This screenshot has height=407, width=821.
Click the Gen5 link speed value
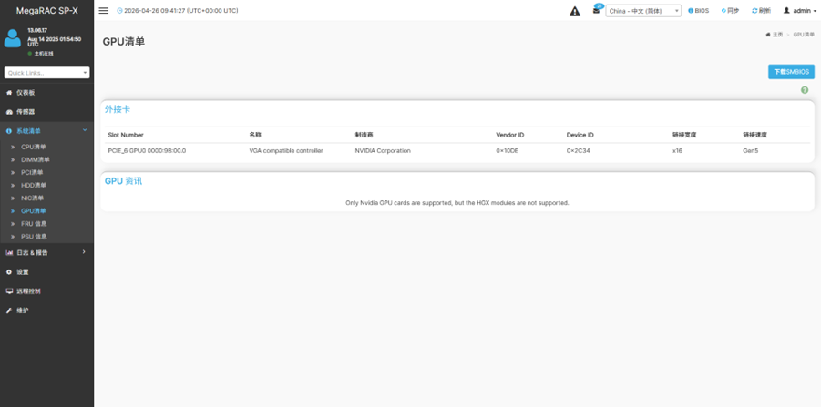[x=750, y=150]
